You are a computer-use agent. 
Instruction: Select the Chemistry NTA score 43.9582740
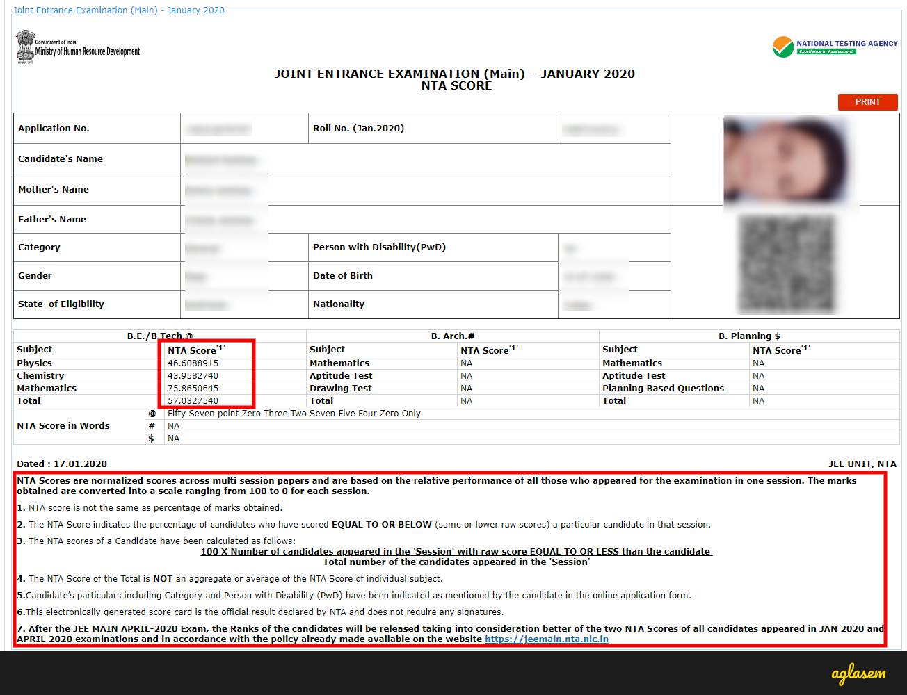193,376
